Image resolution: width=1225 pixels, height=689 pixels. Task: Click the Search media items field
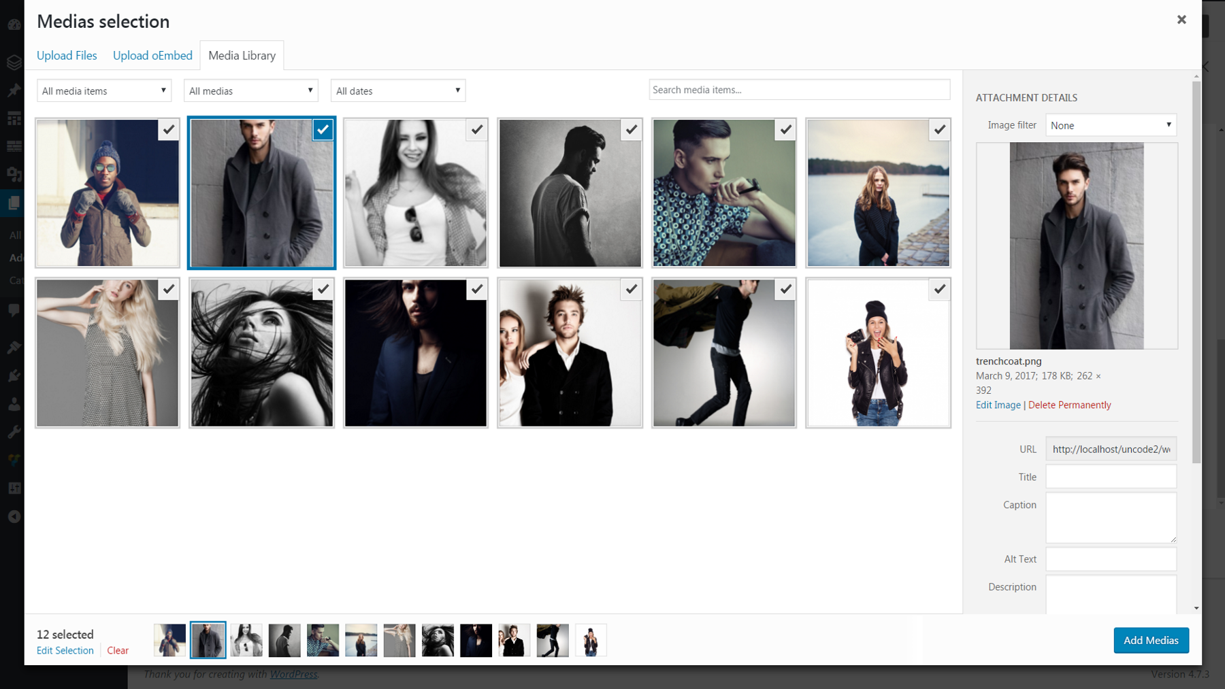coord(799,90)
